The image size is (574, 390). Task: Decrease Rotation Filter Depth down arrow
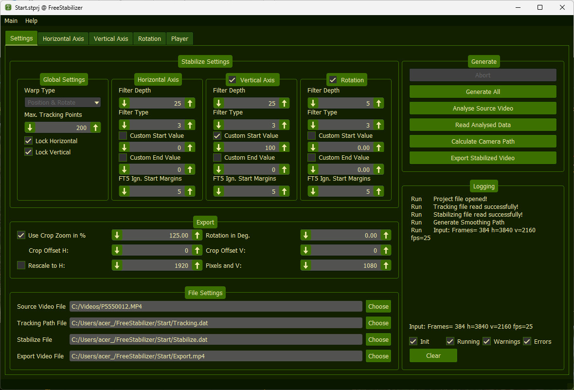click(x=313, y=103)
